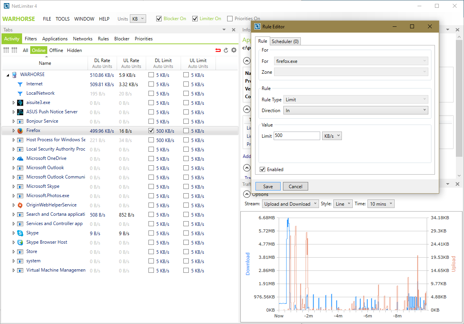This screenshot has width=464, height=324.
Task: Check Skype UL Limit checkbox
Action: pos(186,233)
